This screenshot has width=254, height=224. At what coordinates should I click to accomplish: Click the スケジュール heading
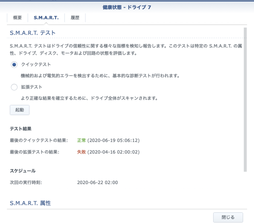coord(23,171)
